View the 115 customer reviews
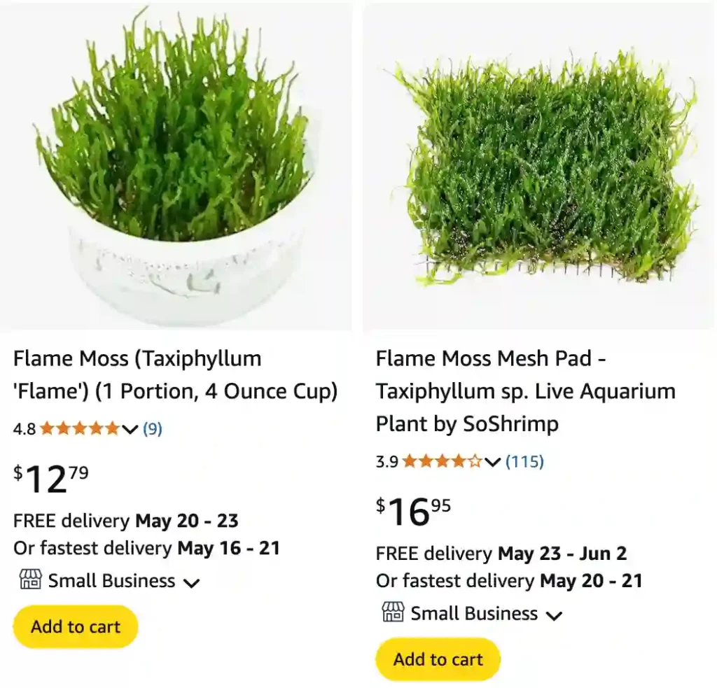The width and height of the screenshot is (717, 688). [x=524, y=462]
